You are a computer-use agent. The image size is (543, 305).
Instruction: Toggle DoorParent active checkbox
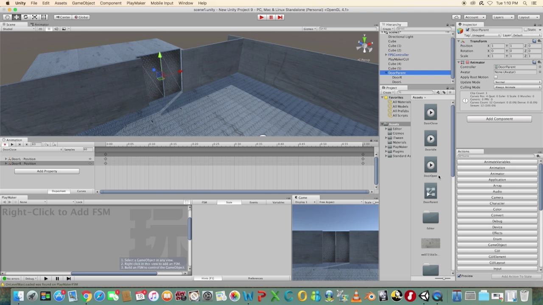(x=467, y=30)
